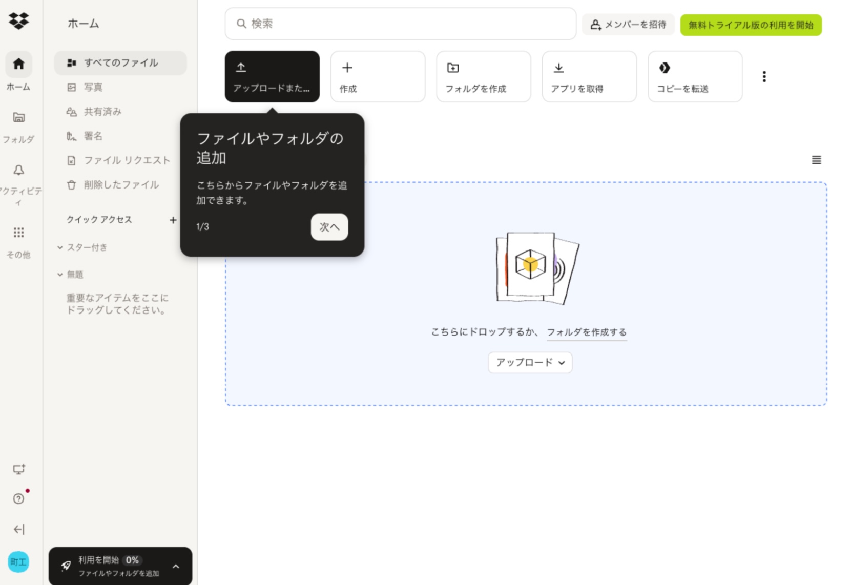Image resolution: width=851 pixels, height=585 pixels.
Task: Open the アップロード dropdown in drop zone
Action: [530, 363]
